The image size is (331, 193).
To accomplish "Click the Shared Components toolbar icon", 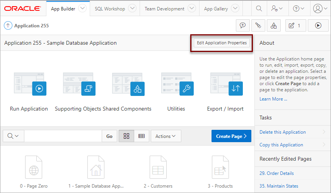I will (274, 25).
